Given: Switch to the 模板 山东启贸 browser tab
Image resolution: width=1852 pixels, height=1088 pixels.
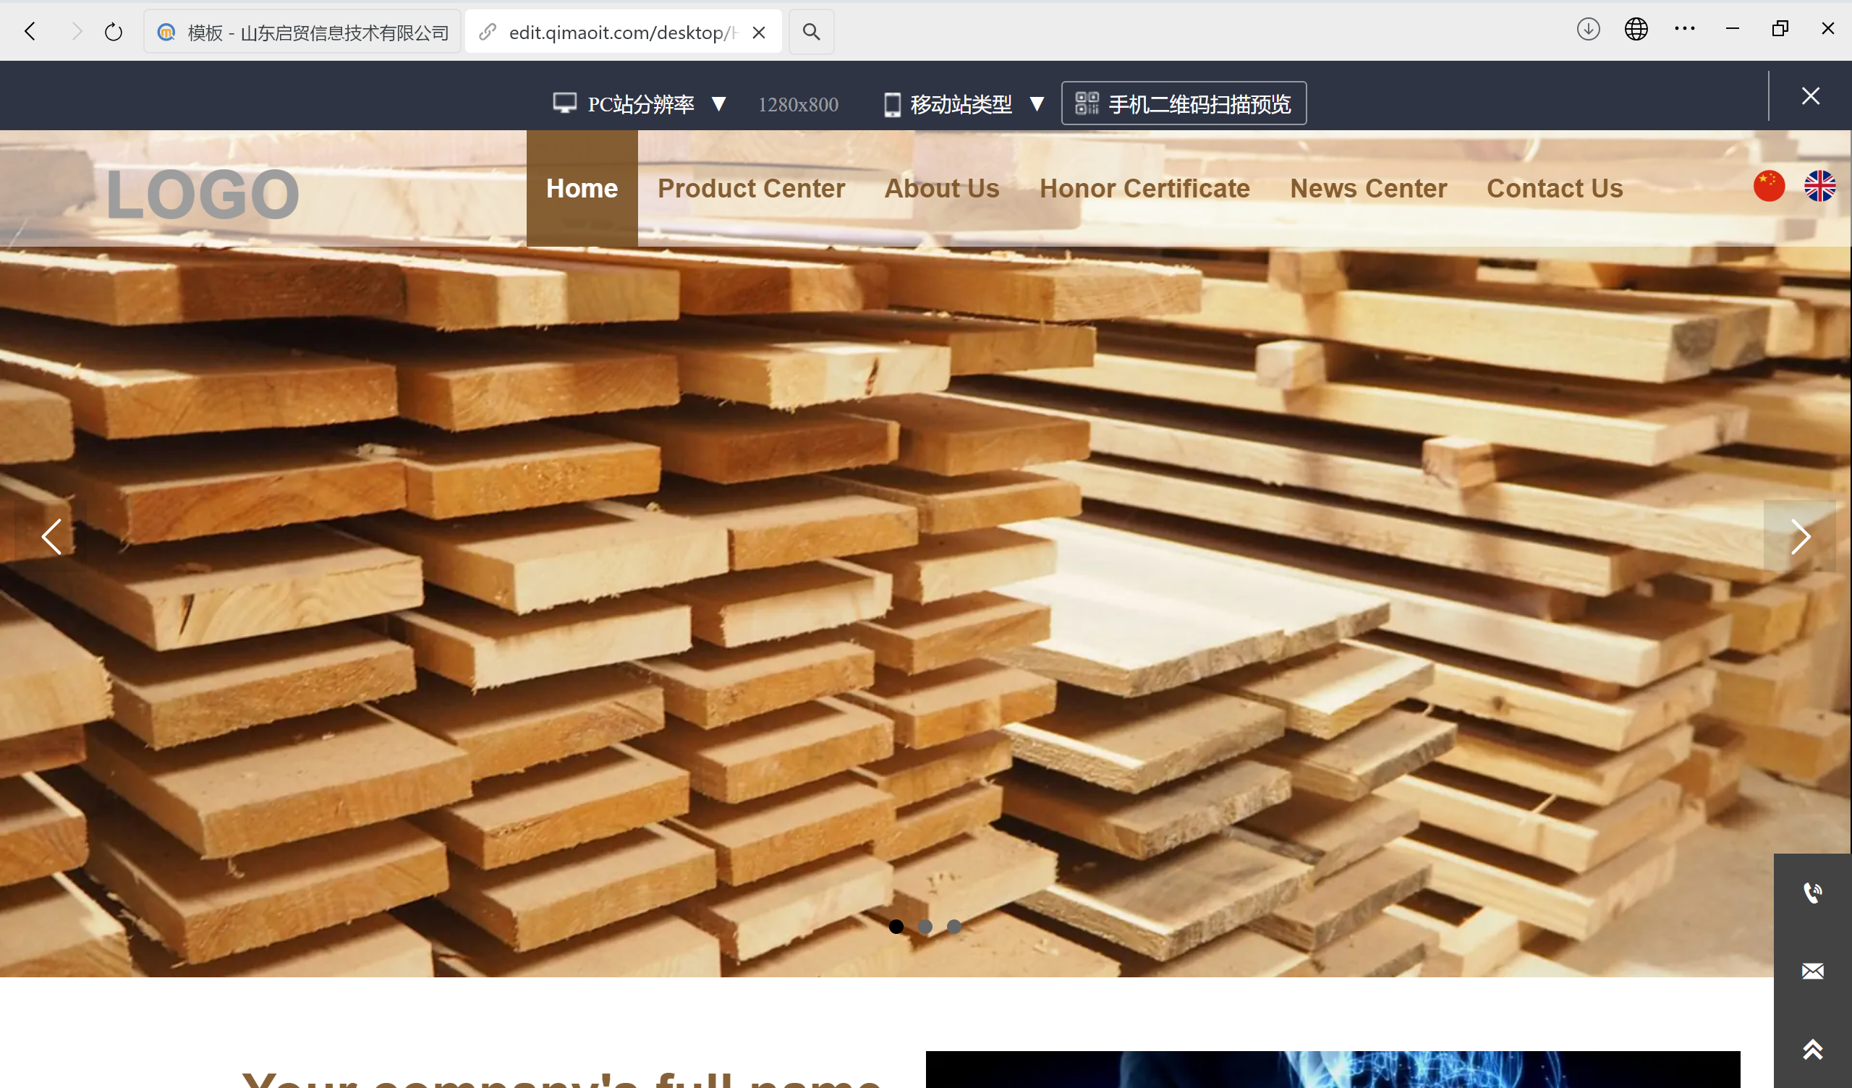Looking at the screenshot, I should click(x=303, y=32).
